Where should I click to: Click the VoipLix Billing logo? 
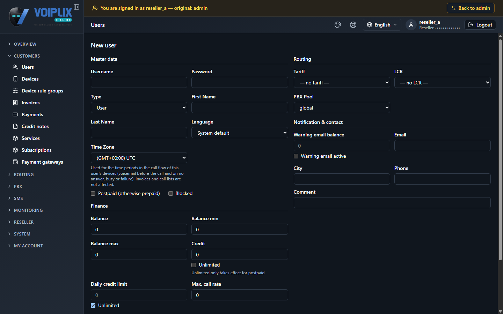[x=41, y=16]
